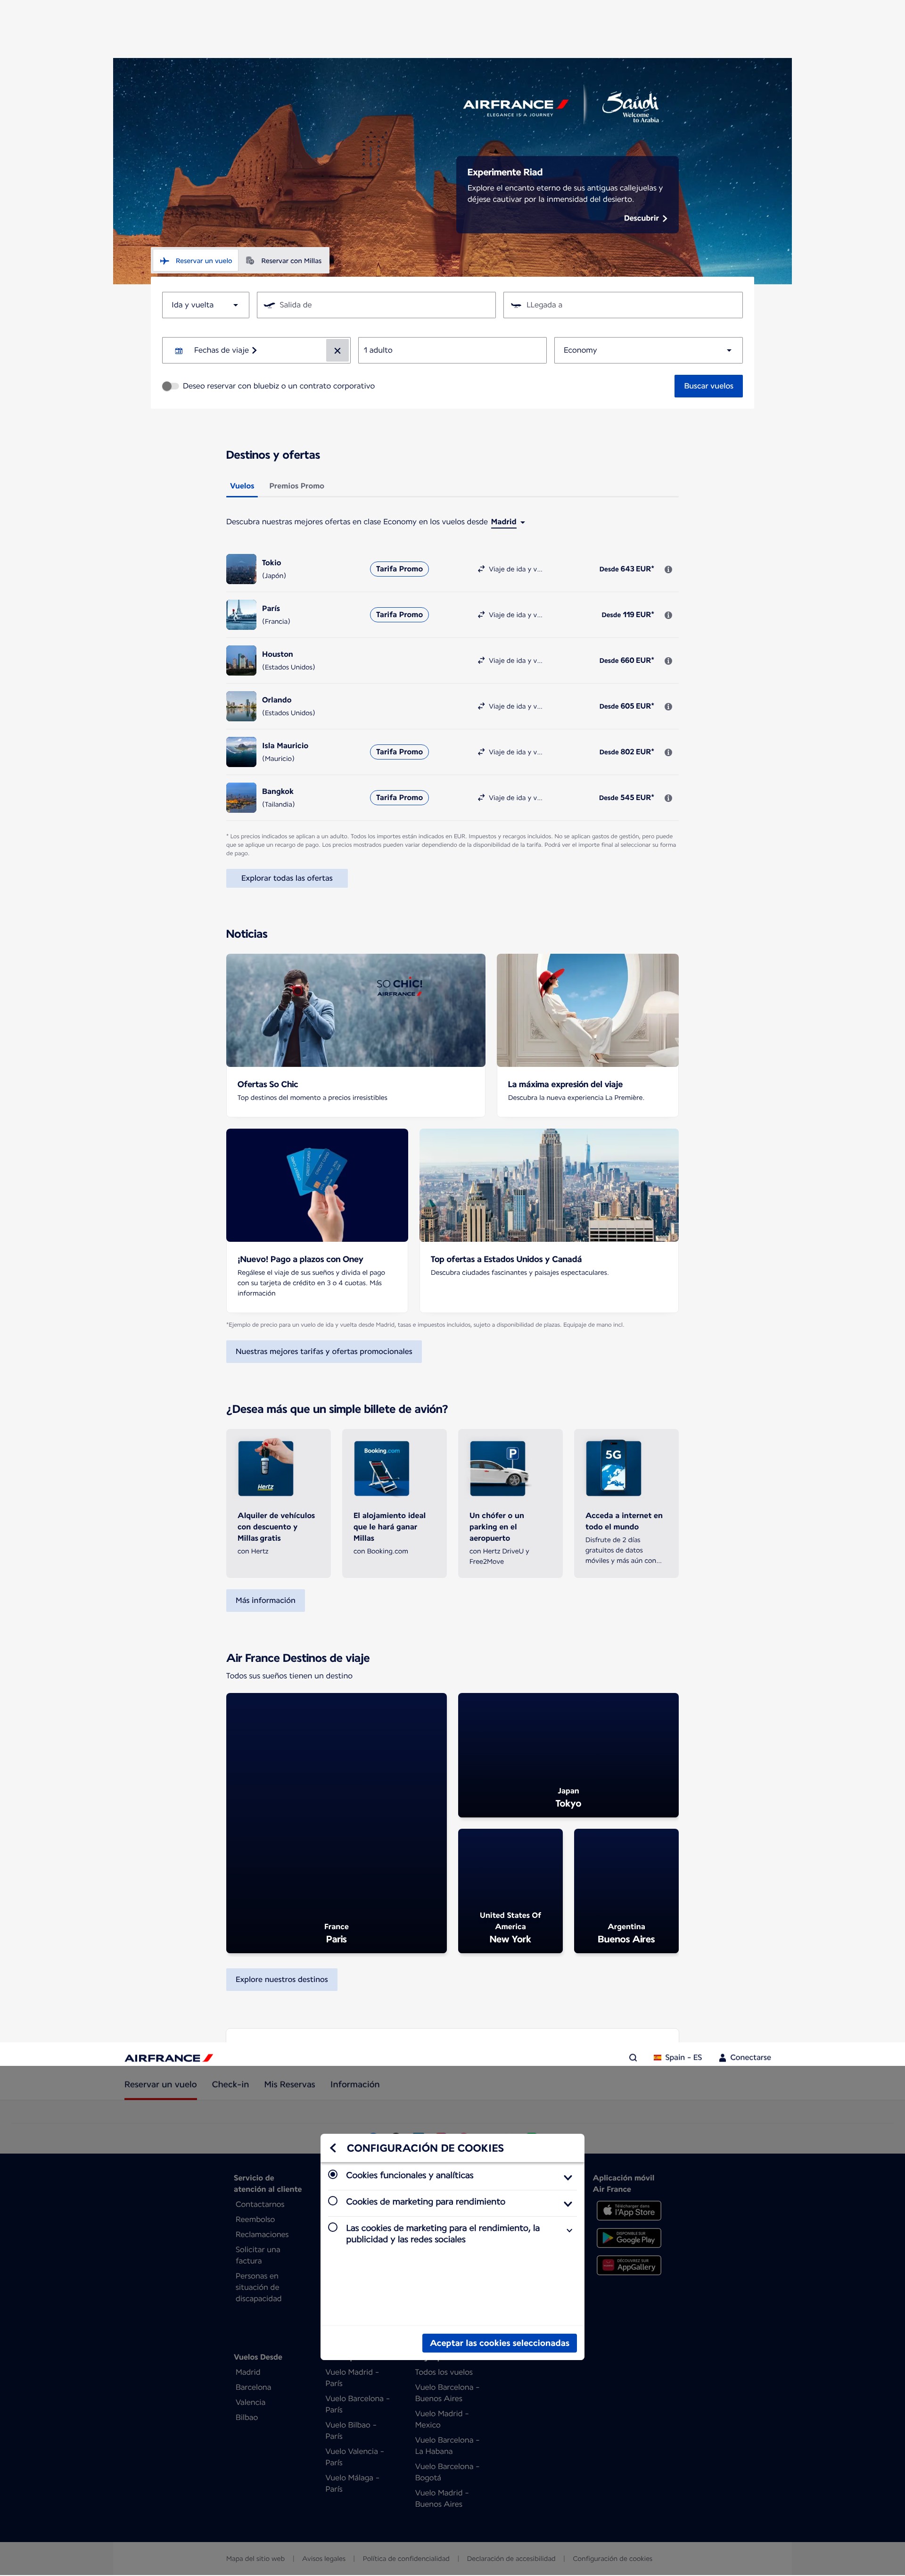Open fare info icon for Isla Mauricio row

pyautogui.click(x=668, y=752)
